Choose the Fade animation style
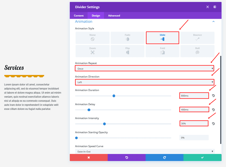226x167 pixels. click(127, 38)
